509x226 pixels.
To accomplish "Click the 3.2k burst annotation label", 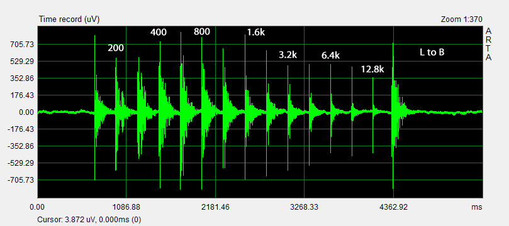I will point(288,55).
